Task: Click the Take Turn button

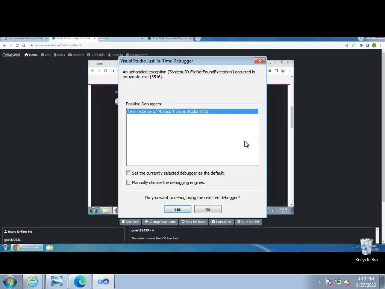Action: (130, 222)
